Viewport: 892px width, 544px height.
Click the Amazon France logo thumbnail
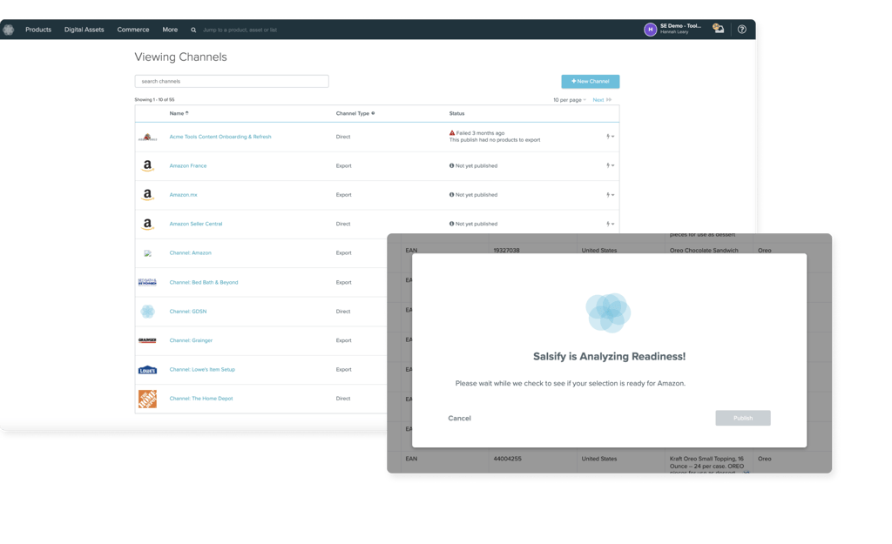[x=147, y=166]
